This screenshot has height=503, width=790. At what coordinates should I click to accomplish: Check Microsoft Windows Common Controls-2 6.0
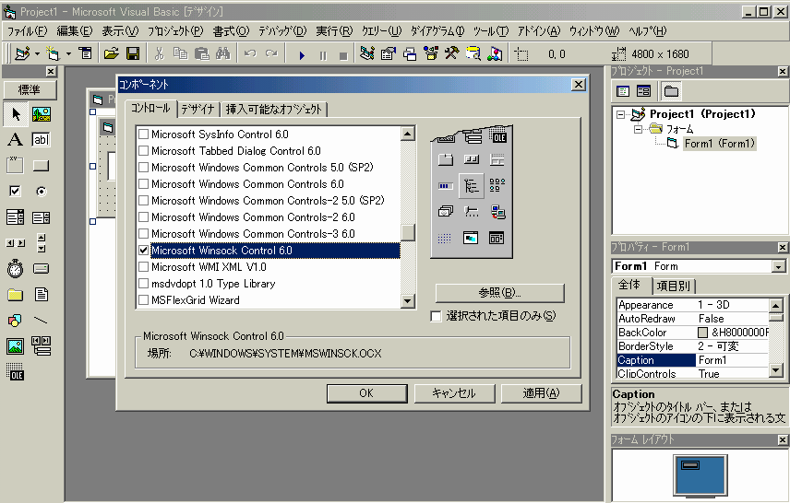pyautogui.click(x=144, y=217)
